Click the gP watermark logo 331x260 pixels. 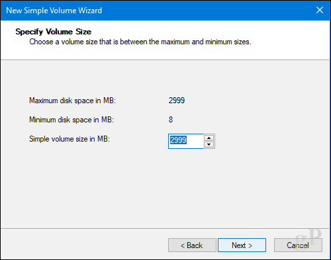coord(308,237)
